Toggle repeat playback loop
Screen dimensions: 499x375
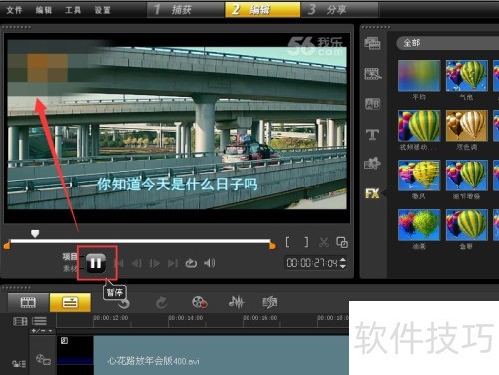[x=191, y=263]
